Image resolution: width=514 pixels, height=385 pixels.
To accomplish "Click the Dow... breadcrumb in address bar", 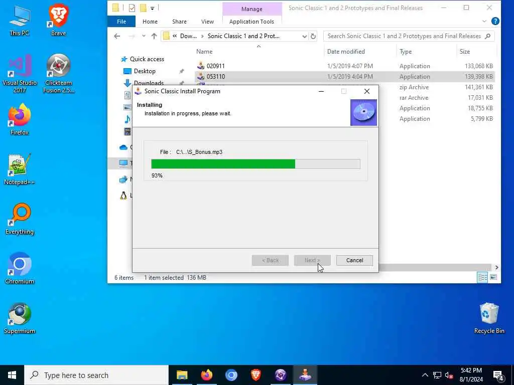I will click(x=189, y=36).
